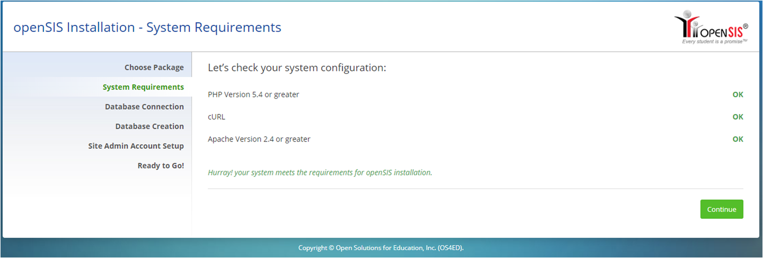Click the green Continue button
Screen dimensions: 763x258
tap(722, 209)
